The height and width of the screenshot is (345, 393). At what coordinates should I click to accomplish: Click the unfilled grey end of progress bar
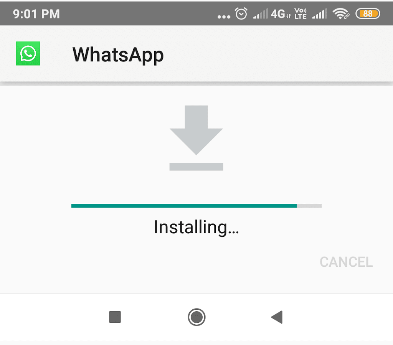coord(309,206)
